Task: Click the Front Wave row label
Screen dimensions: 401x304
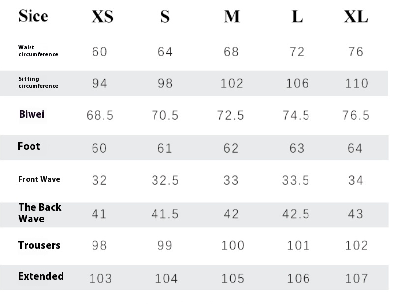Action: [39, 179]
